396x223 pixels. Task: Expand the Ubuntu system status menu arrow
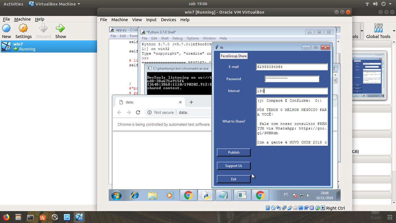(x=389, y=4)
